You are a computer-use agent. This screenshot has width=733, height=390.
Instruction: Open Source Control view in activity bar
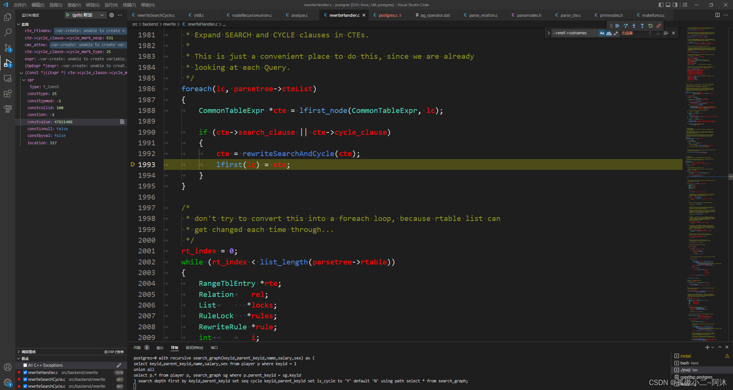7,48
